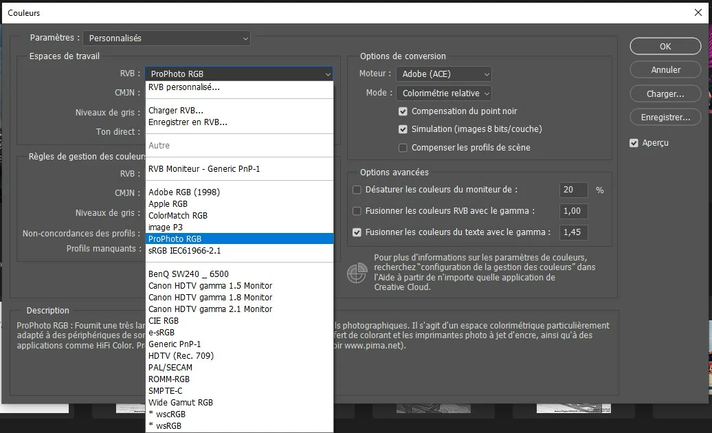Viewport: 712px width, 433px height.
Task: Select PAL/SECAM profile
Action: click(x=239, y=368)
